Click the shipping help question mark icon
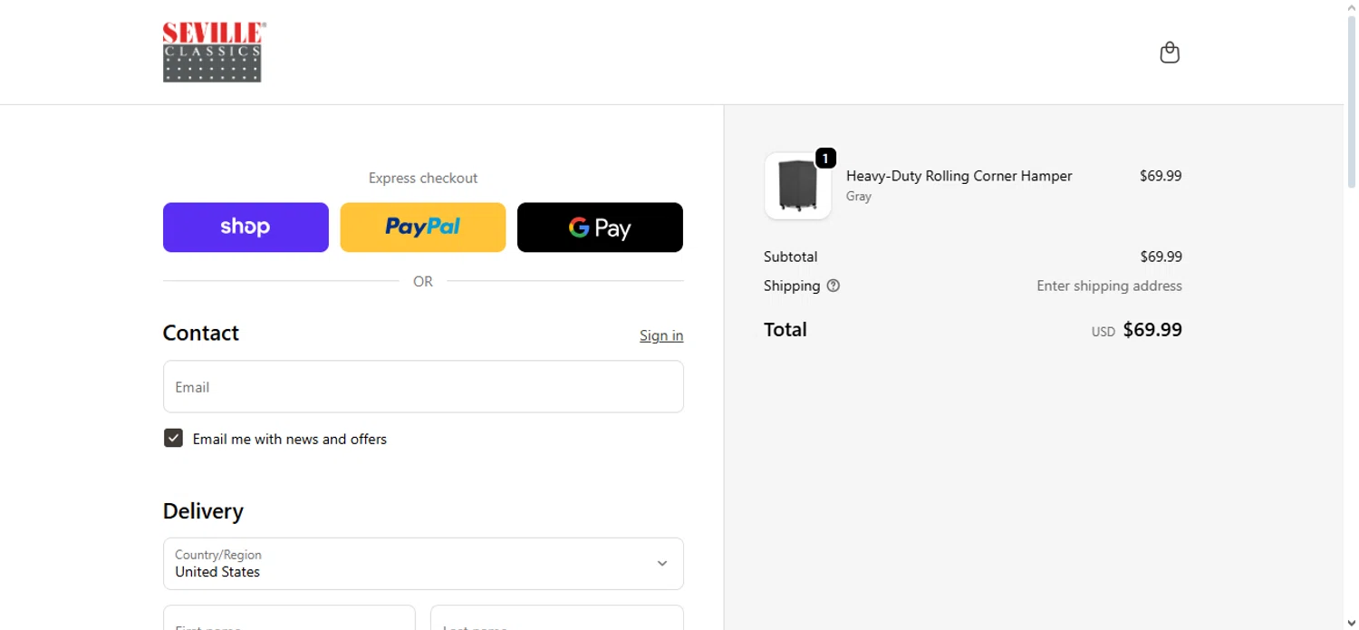1359x630 pixels. [x=834, y=286]
